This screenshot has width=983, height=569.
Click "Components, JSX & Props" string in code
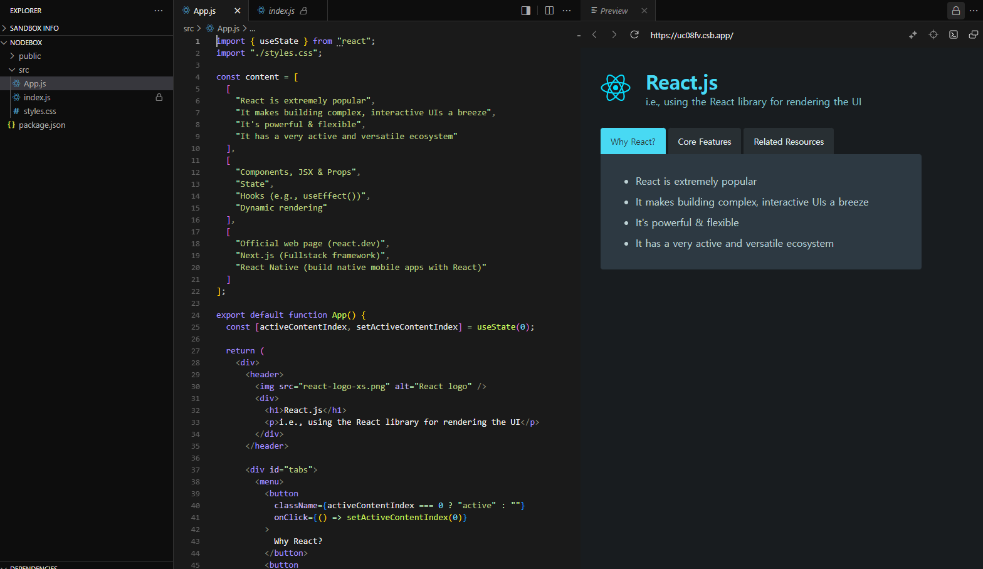click(x=296, y=172)
